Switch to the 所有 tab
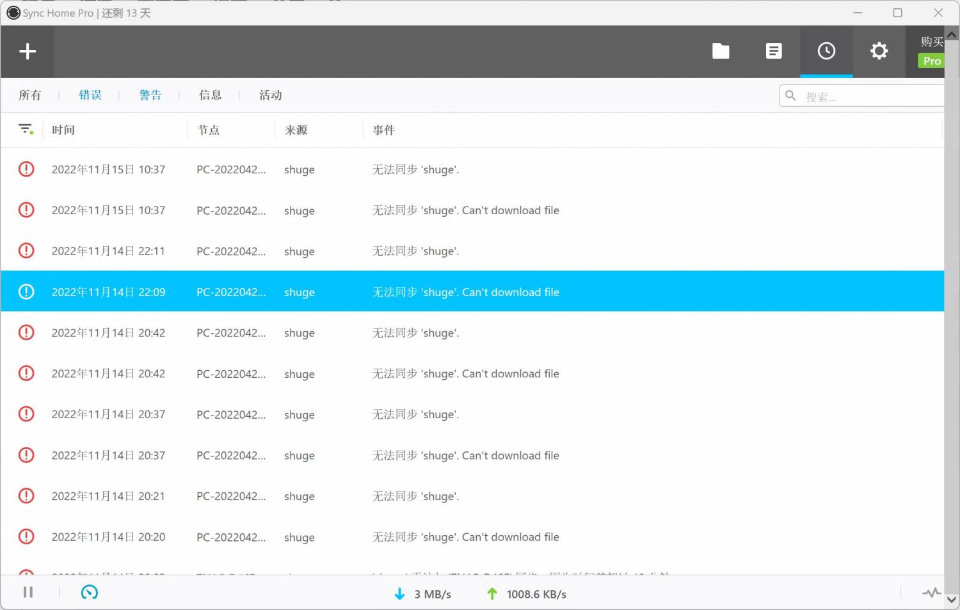This screenshot has width=960, height=610. click(x=30, y=95)
